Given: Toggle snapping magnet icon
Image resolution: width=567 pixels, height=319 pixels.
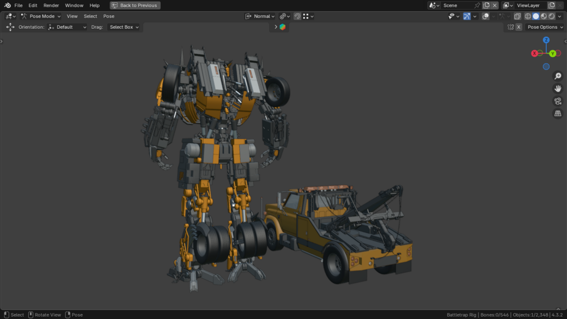Looking at the screenshot, I should 297,16.
